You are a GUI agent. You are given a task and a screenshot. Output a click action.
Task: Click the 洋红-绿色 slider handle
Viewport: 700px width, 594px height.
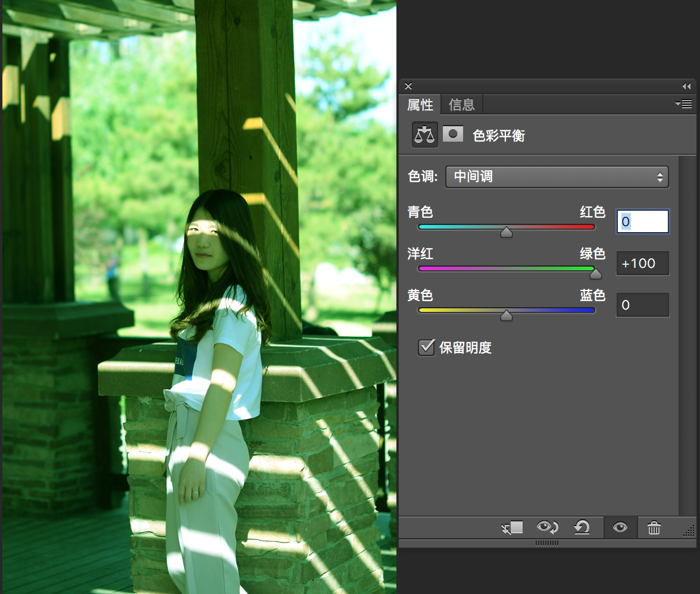[x=595, y=274]
